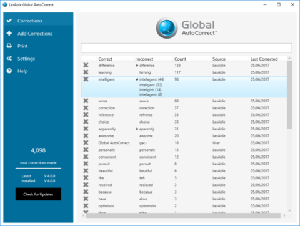
Task: Click the horizontal scrollbar below the table
Action: point(183,215)
